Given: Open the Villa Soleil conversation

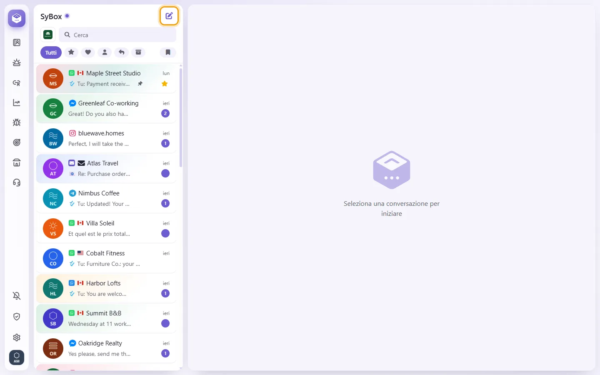Looking at the screenshot, I should pyautogui.click(x=106, y=228).
